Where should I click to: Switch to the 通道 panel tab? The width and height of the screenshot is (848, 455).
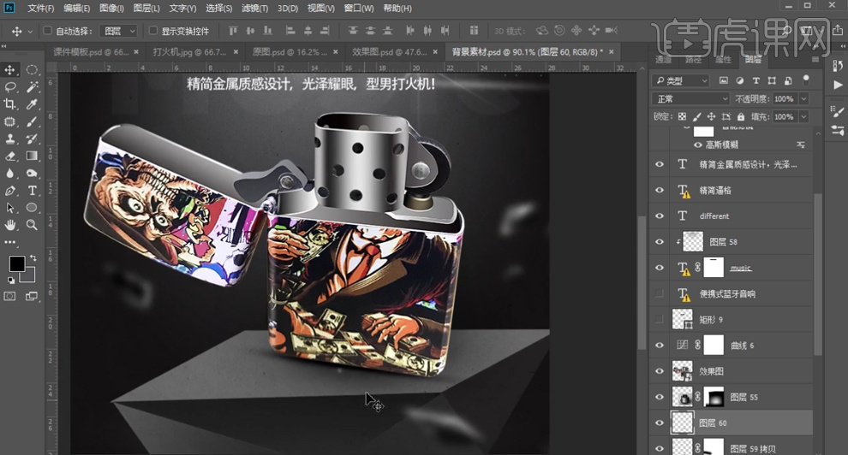pyautogui.click(x=664, y=60)
